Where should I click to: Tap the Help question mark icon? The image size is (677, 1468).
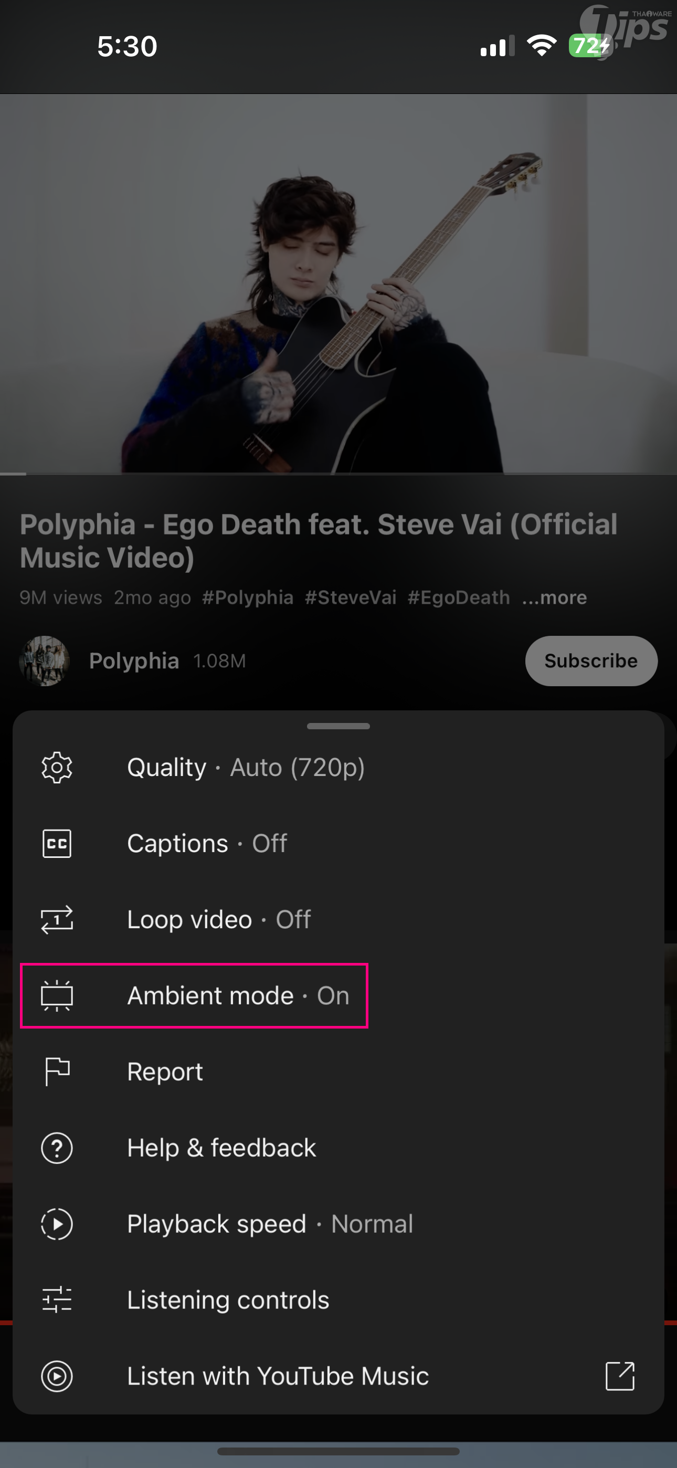tap(57, 1148)
